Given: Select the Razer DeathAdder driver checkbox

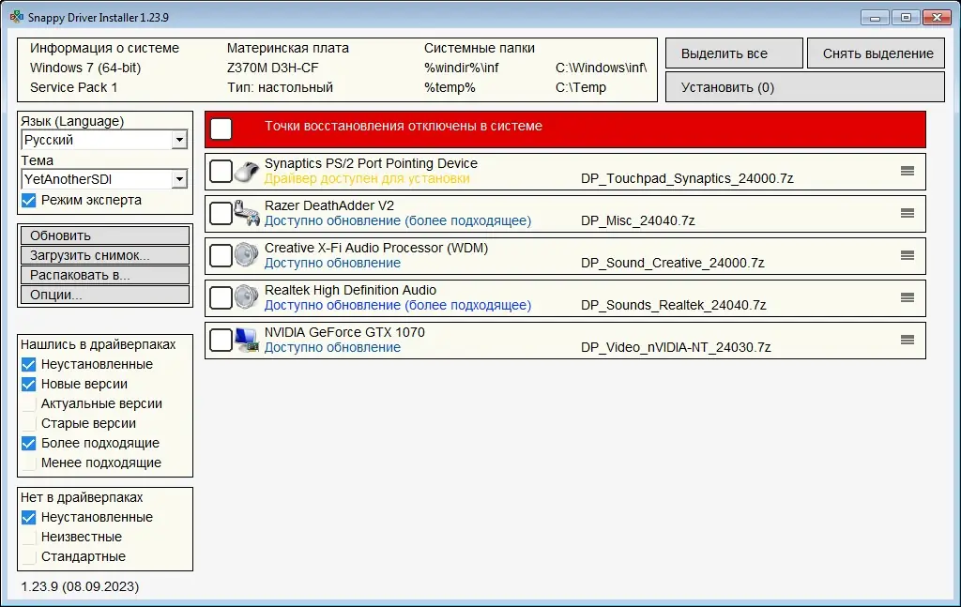Looking at the screenshot, I should [x=221, y=213].
